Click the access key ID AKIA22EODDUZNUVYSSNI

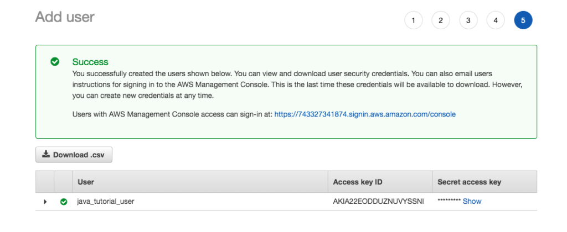click(378, 201)
